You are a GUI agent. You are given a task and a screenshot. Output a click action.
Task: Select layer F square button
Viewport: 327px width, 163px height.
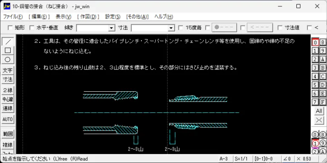(323, 102)
